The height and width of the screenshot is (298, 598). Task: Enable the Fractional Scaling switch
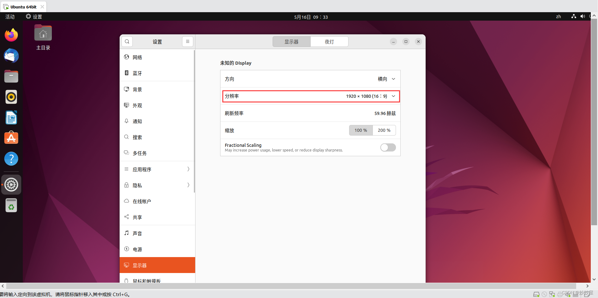pos(388,147)
